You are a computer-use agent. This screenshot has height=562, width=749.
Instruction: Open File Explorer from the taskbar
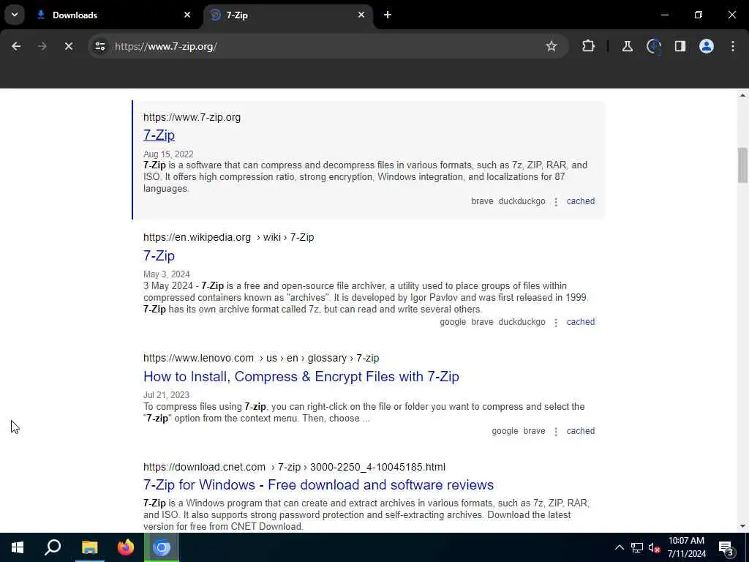coord(89,547)
